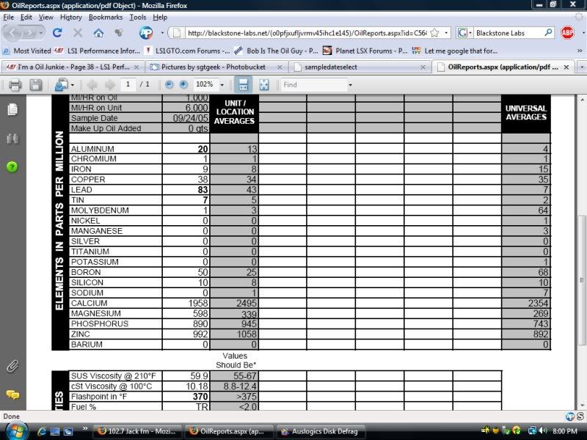Click the Blackstone Labs search field

(x=508, y=33)
